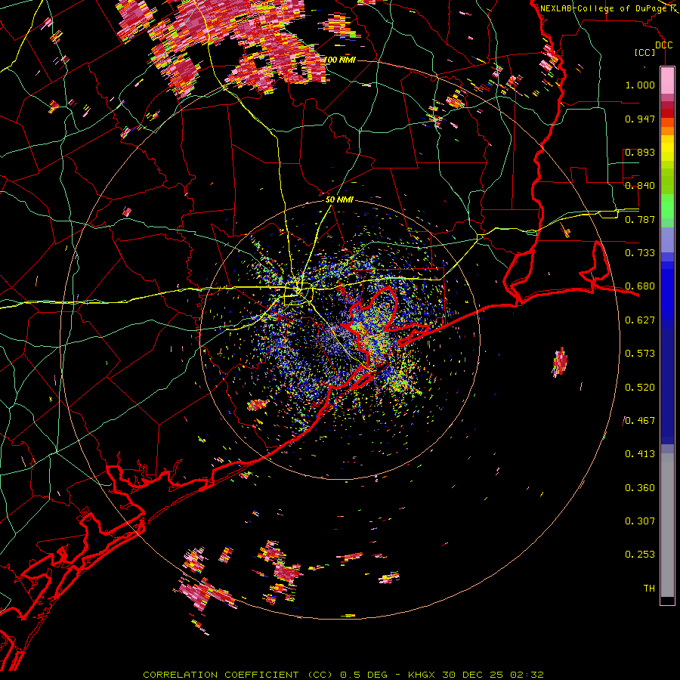Click the KHGX radar site identifier
Viewport: 680px width, 680px height.
tap(423, 675)
